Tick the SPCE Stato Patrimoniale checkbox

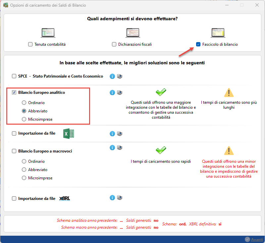click(x=14, y=76)
